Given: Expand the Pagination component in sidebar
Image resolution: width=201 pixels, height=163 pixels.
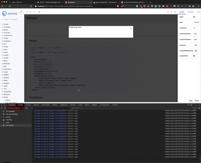Looking at the screenshot, I should (x=7, y=69).
